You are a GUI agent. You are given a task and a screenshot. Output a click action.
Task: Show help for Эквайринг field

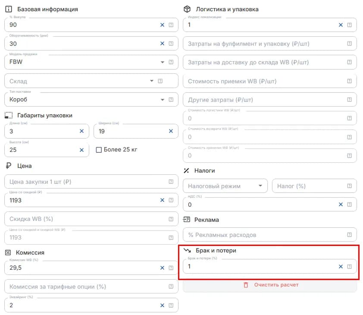(x=171, y=305)
